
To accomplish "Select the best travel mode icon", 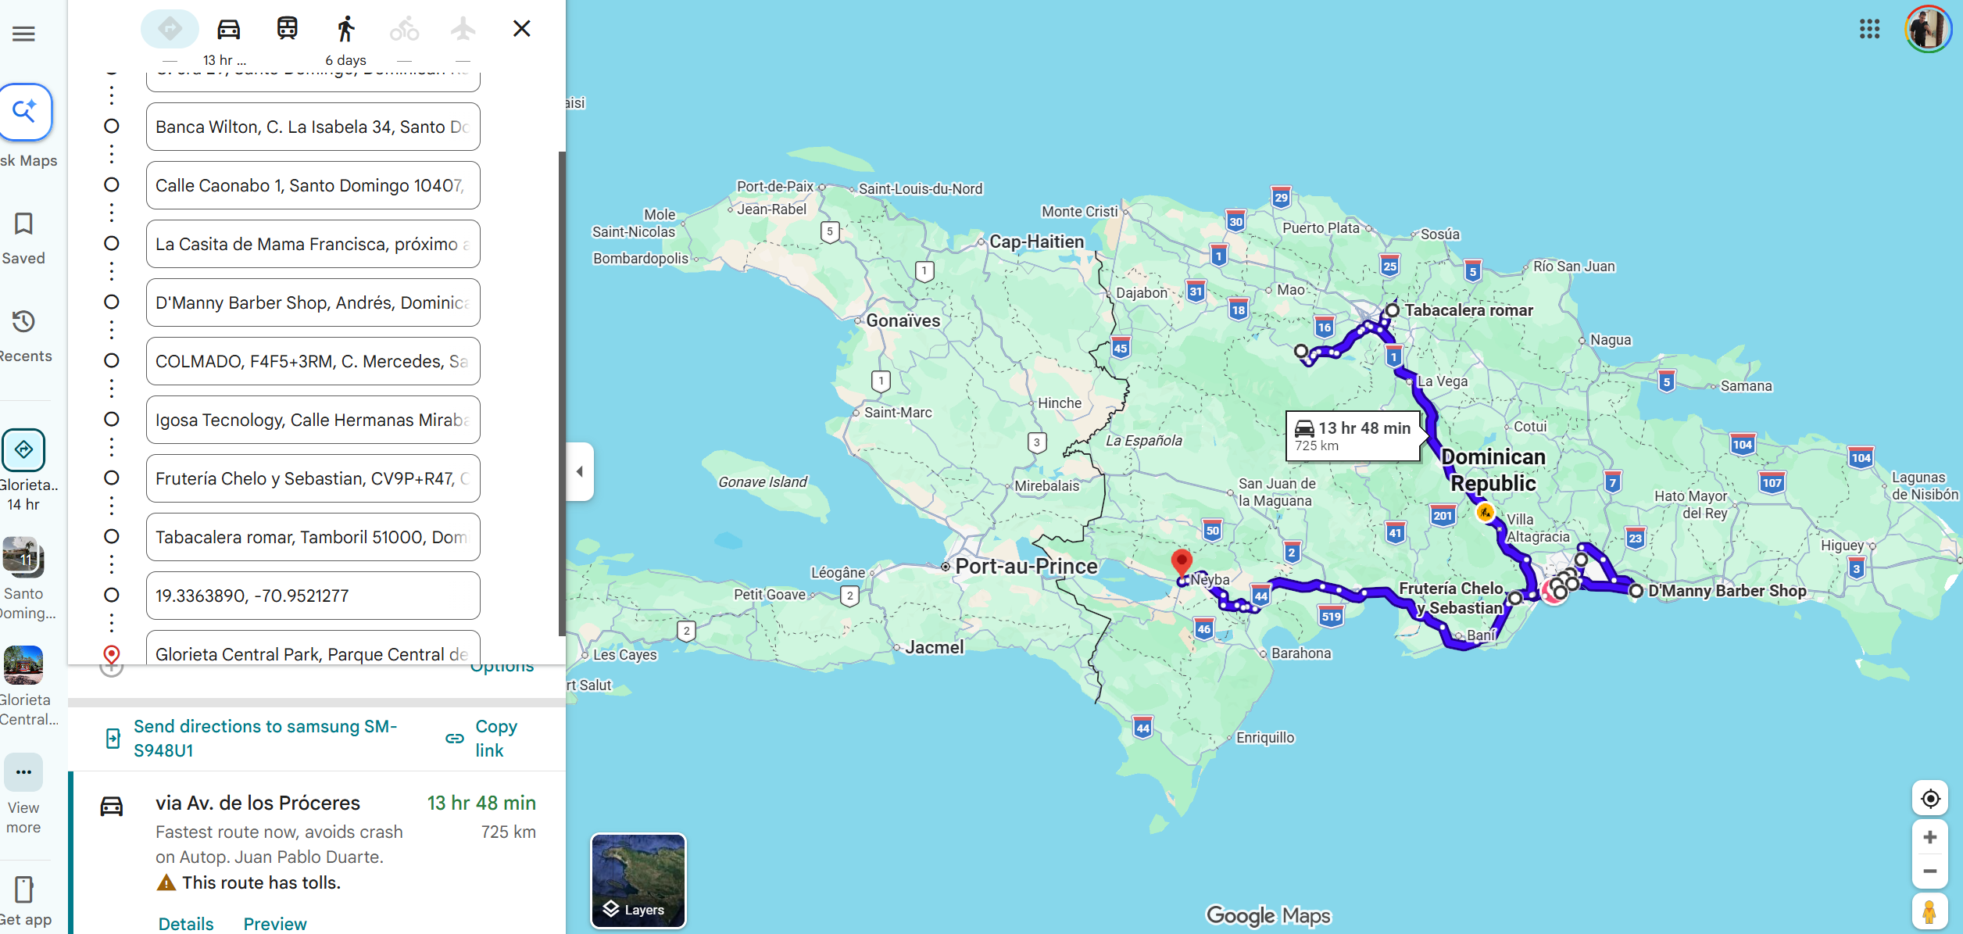I will (170, 29).
